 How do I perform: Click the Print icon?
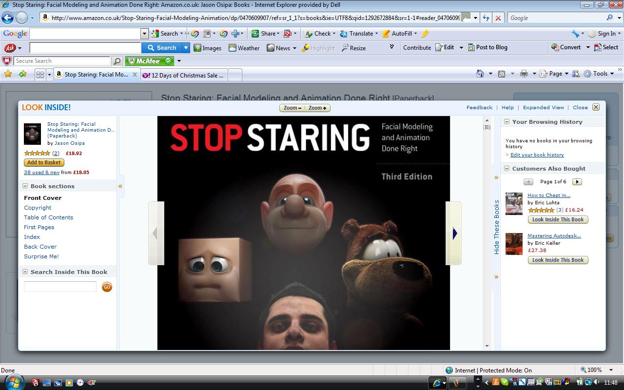(524, 74)
